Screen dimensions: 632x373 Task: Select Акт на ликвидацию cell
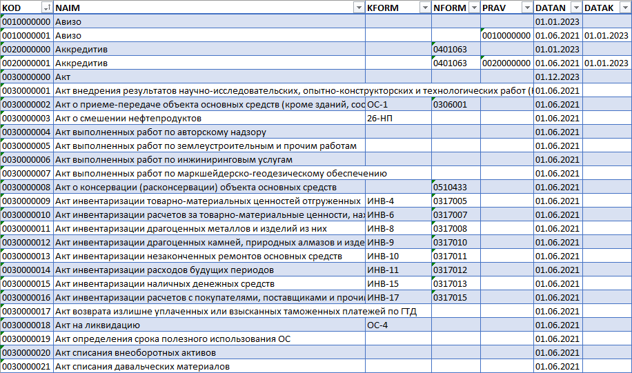209,325
